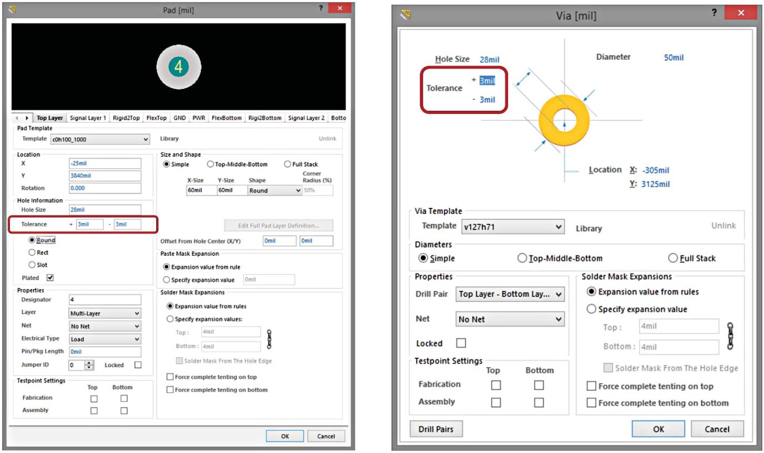Select the Slot hole shape radio button
Image resolution: width=764 pixels, height=453 pixels.
click(x=32, y=265)
